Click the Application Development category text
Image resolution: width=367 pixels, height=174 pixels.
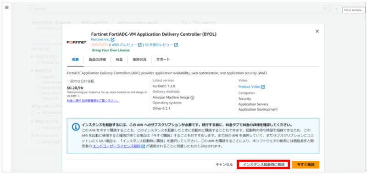click(x=258, y=109)
